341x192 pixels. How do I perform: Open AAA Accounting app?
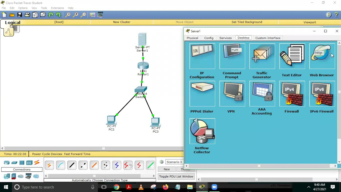pos(262,94)
